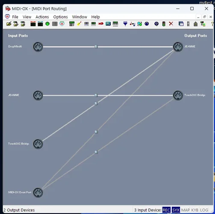This screenshot has width=215, height=214.
Task: Click the red fish-shaped toolbar icon
Action: tap(101, 24)
